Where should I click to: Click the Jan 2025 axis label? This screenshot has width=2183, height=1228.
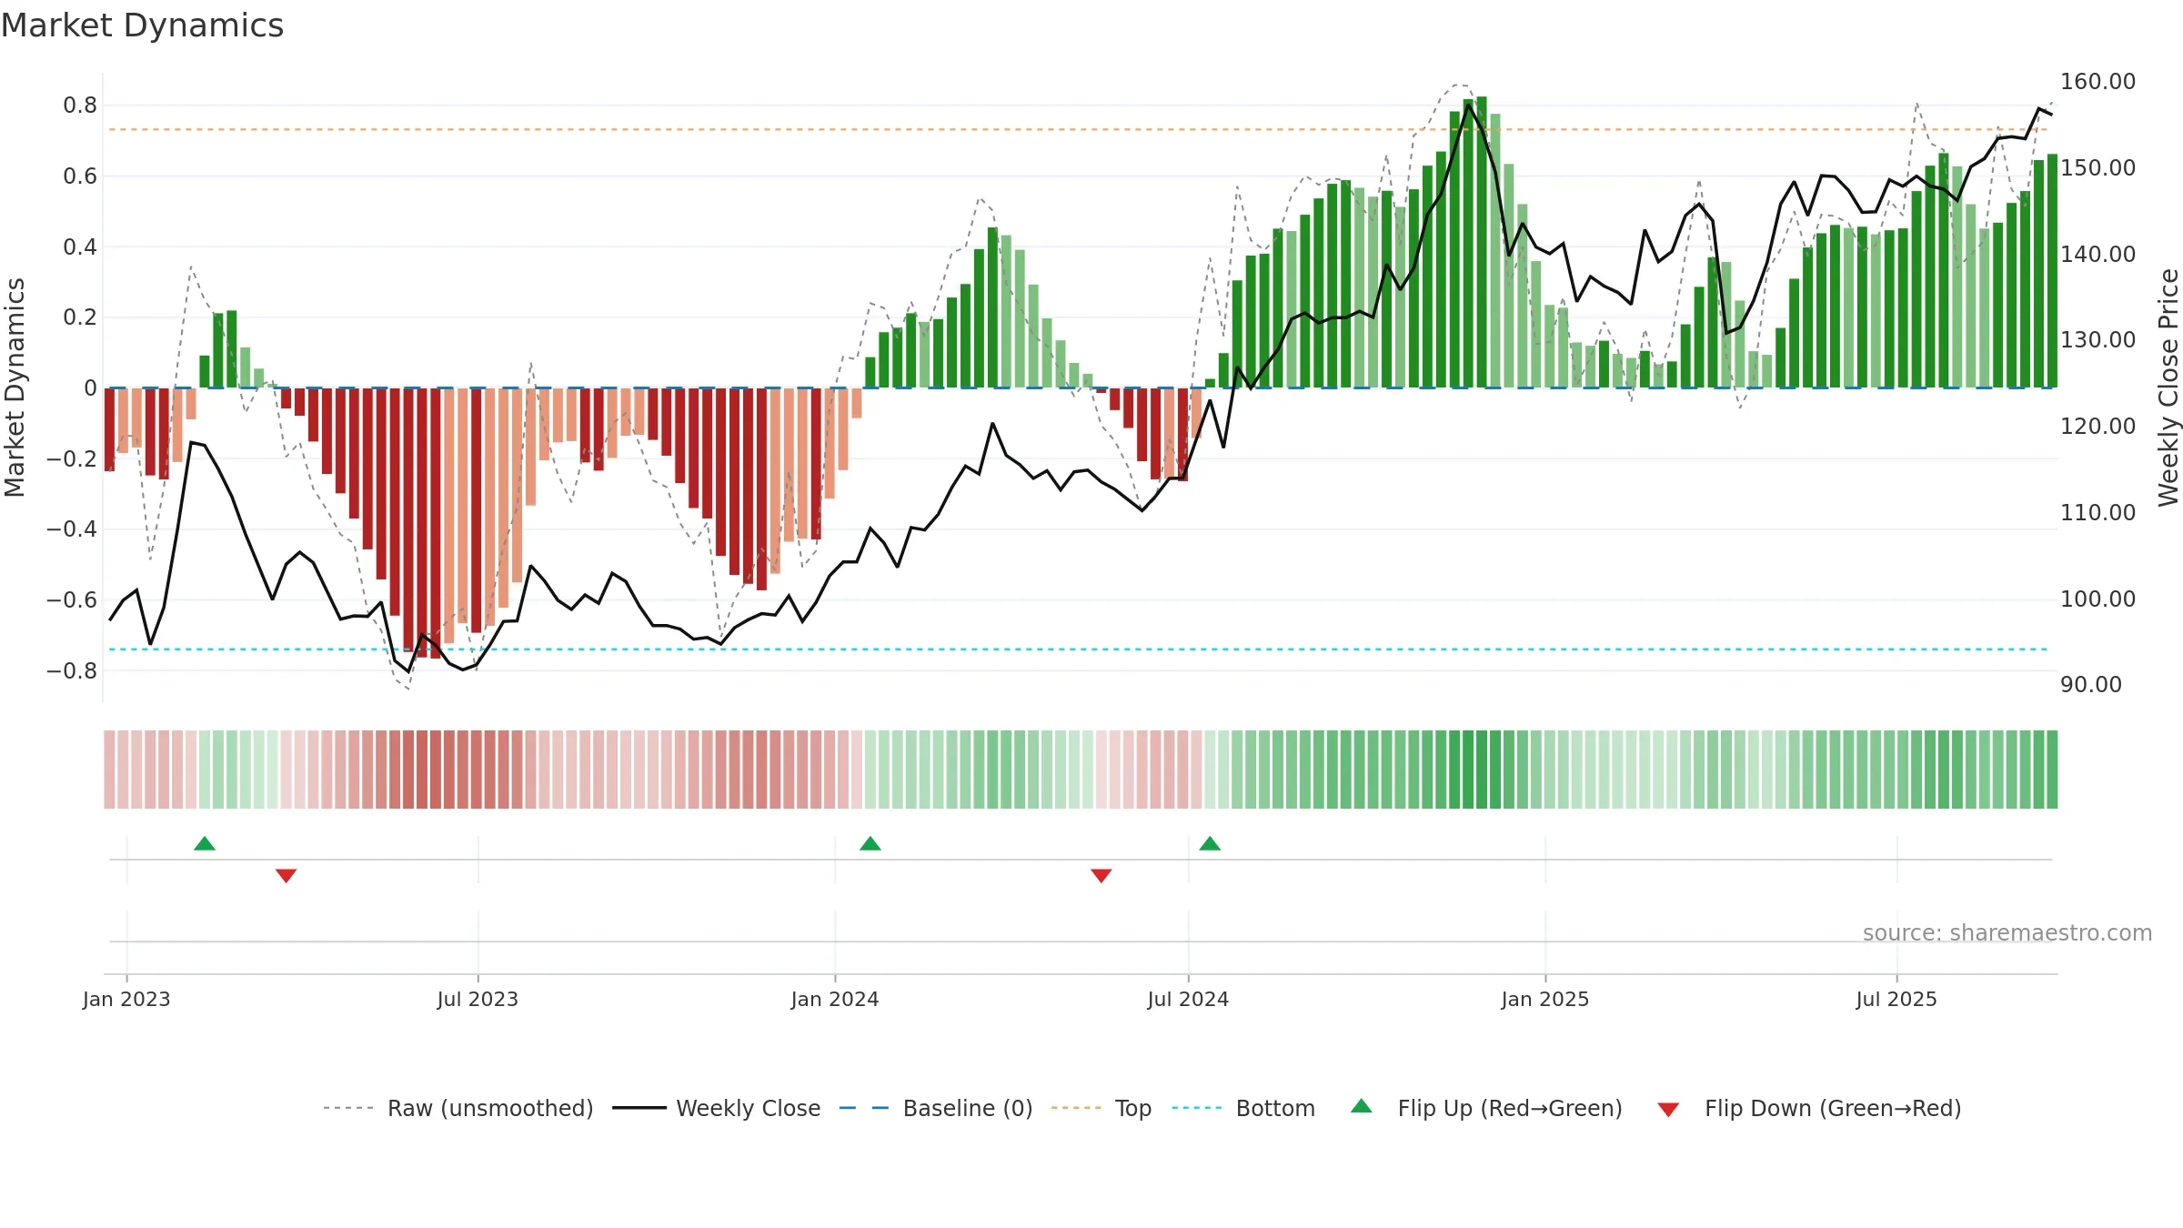[1545, 999]
